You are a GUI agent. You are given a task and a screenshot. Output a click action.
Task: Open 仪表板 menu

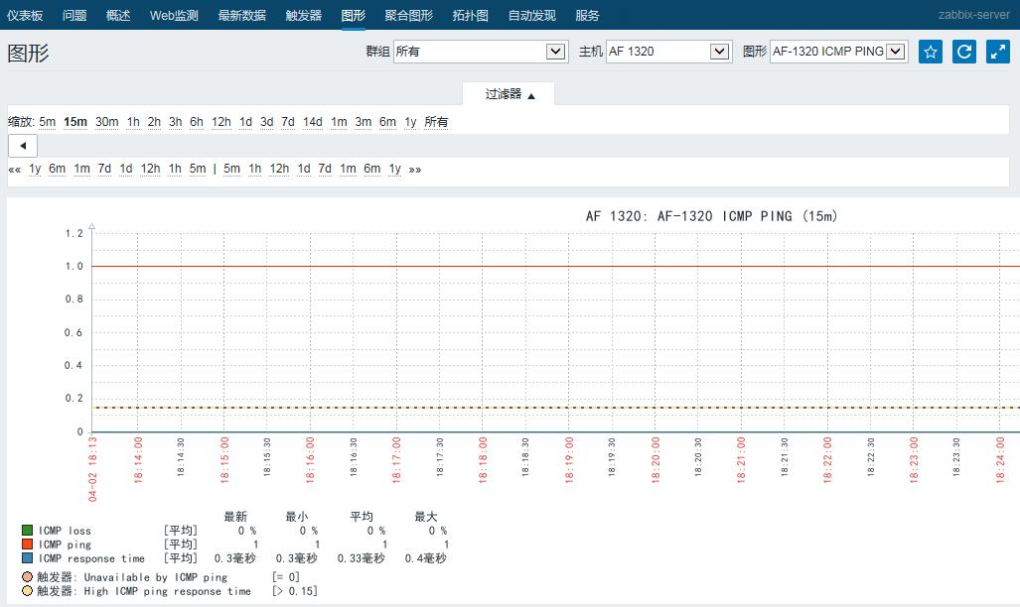[x=25, y=16]
